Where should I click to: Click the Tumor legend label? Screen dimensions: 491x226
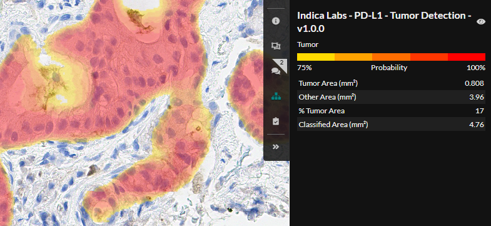[x=308, y=44]
